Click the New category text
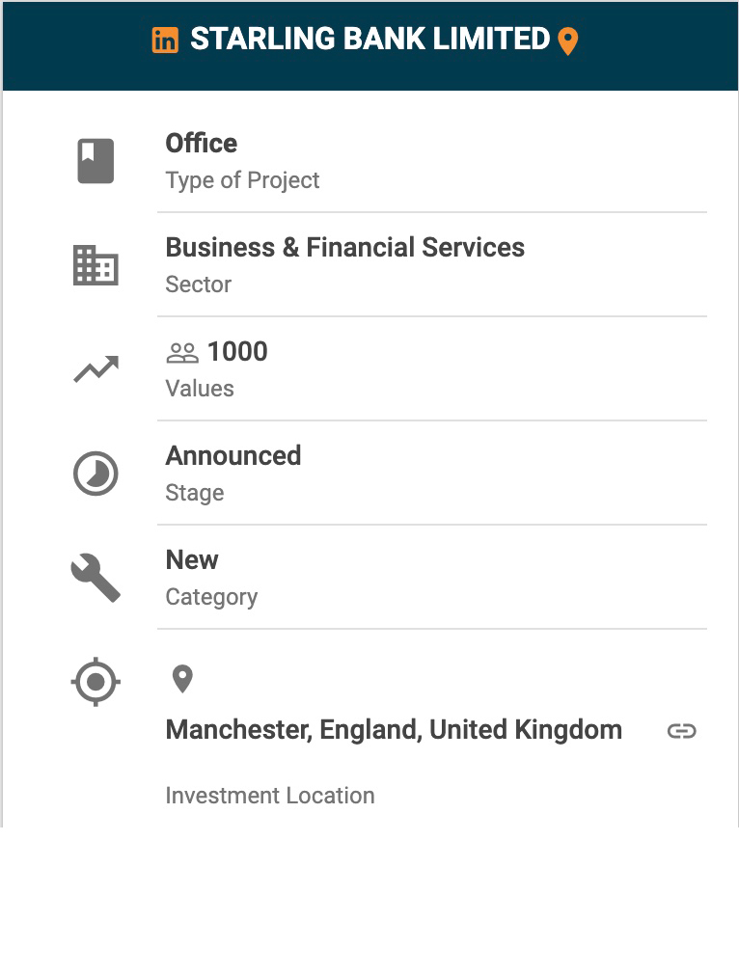739x976 pixels. [x=192, y=560]
